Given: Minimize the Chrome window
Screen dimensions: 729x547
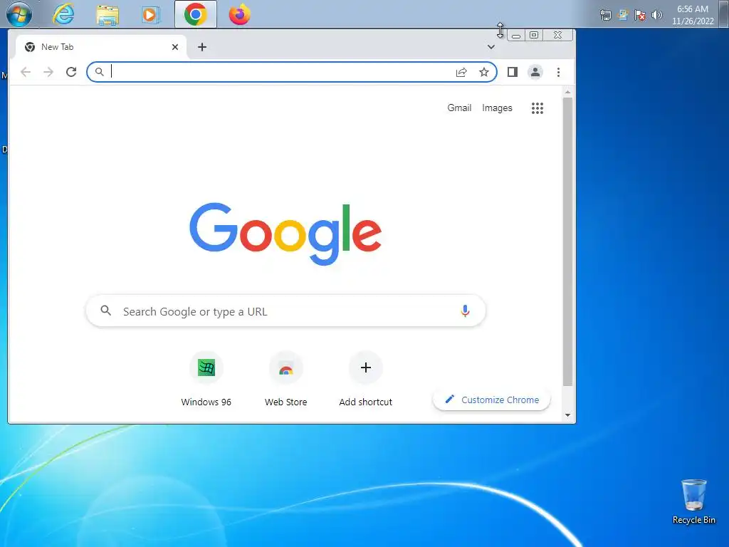Looking at the screenshot, I should (x=516, y=36).
